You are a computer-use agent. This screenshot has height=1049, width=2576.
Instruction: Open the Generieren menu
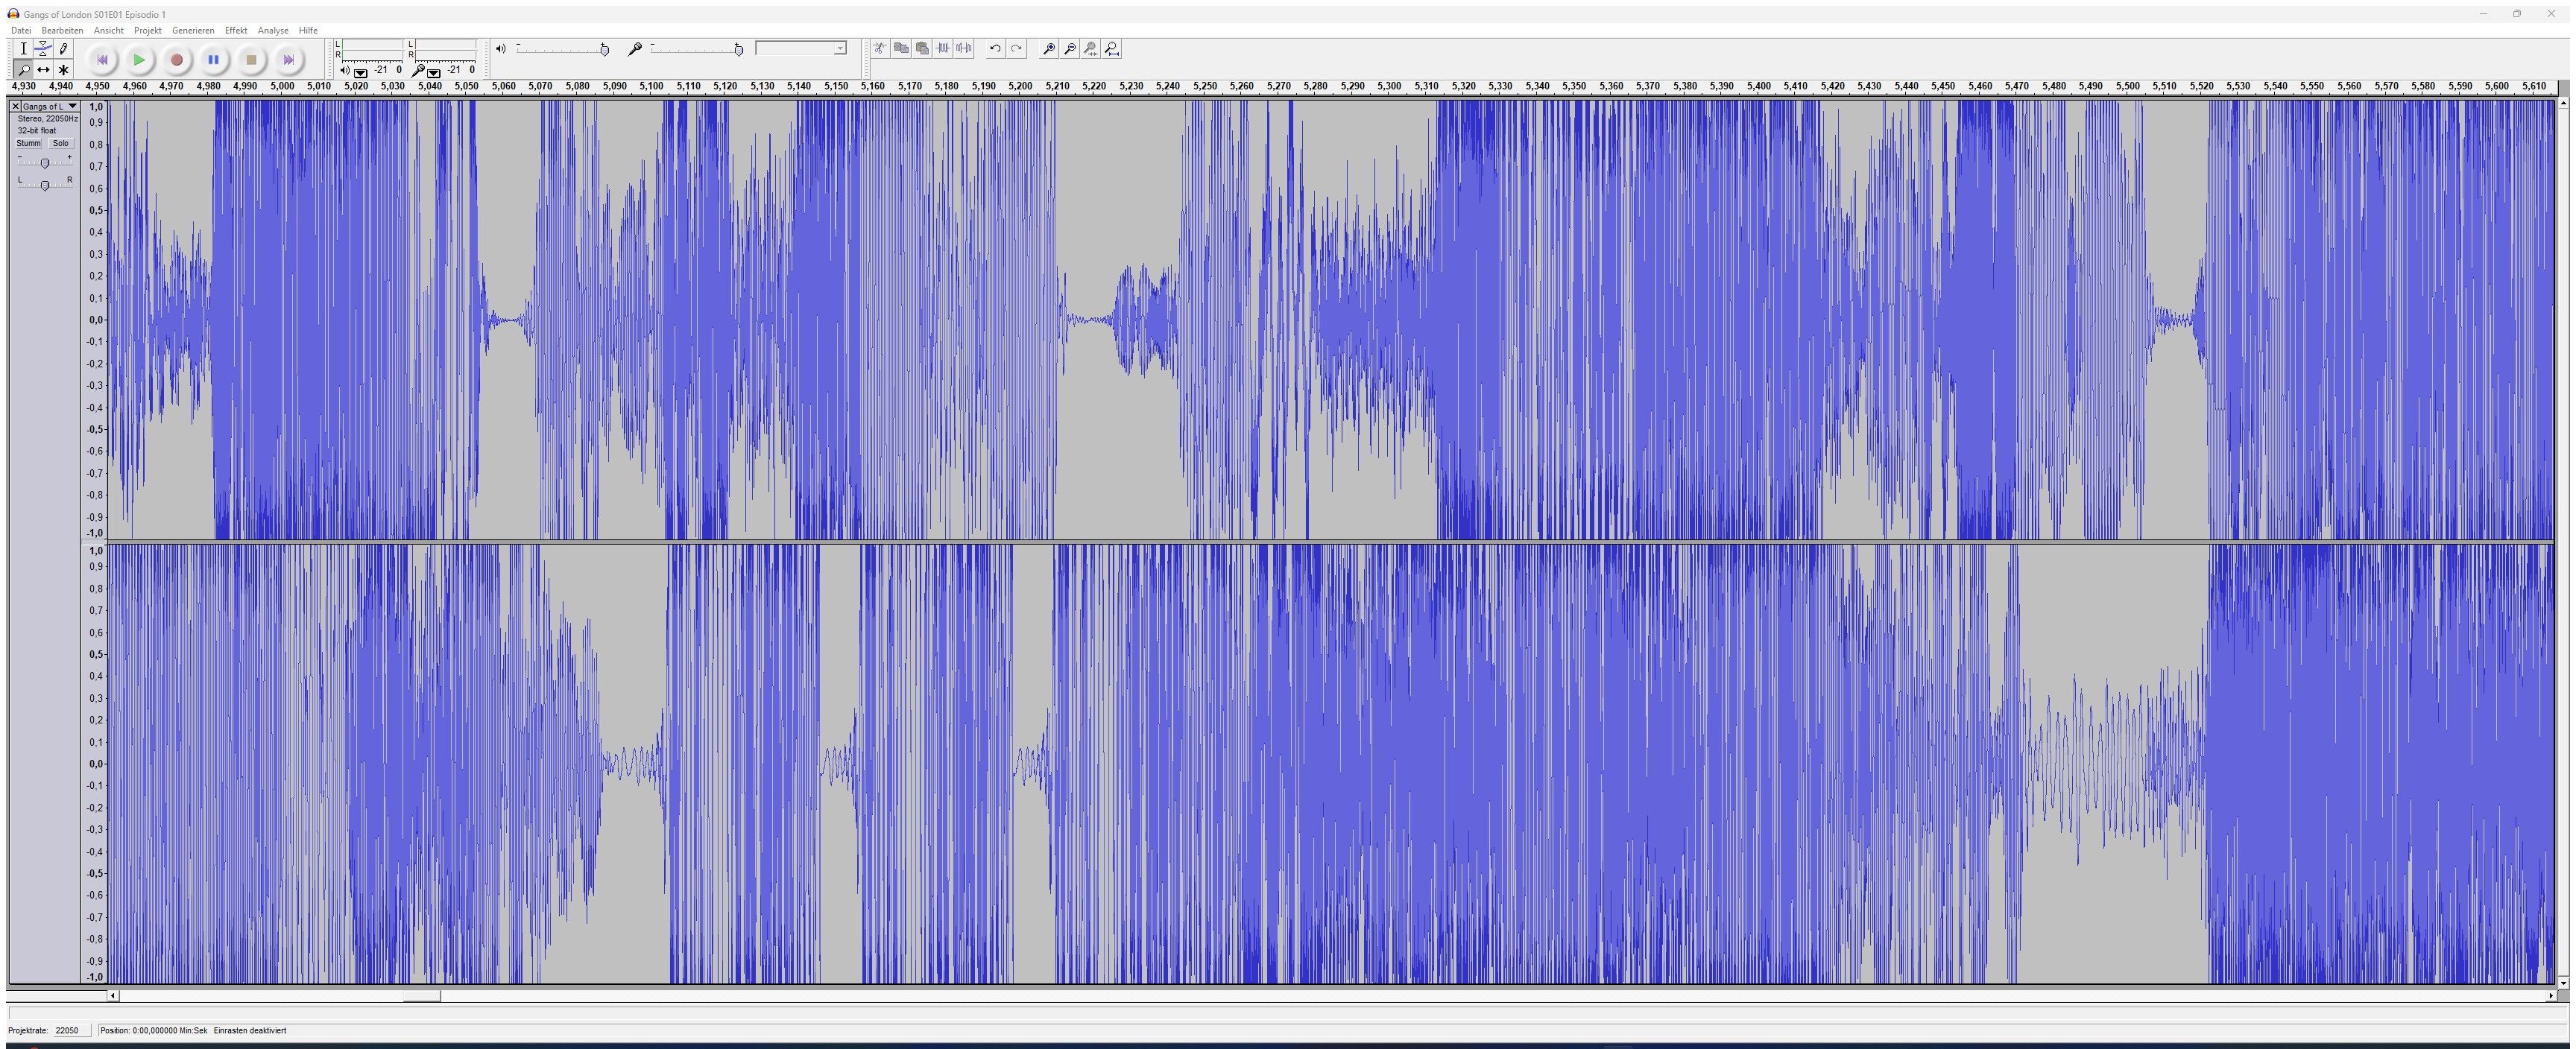click(193, 30)
